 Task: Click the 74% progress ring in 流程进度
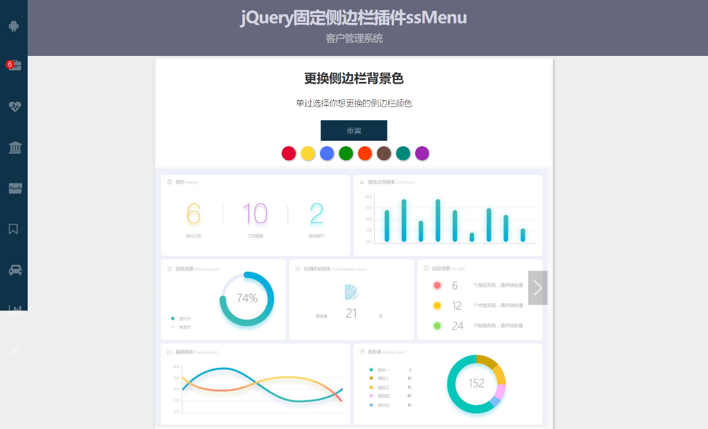point(247,298)
